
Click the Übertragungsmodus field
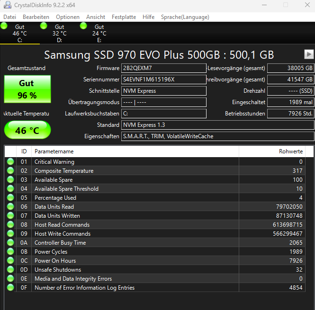click(x=164, y=102)
